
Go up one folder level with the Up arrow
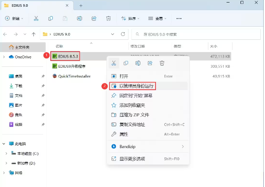[34, 34]
